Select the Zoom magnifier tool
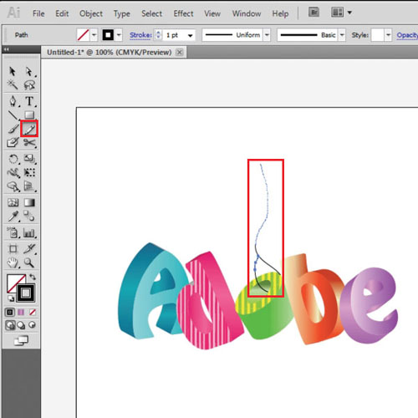This screenshot has width=418, height=418. [x=29, y=263]
